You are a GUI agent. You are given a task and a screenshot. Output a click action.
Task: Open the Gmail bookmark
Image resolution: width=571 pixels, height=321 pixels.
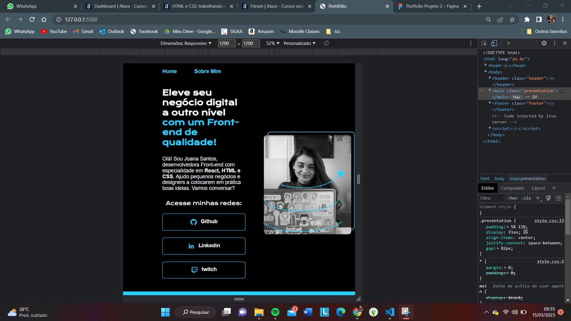pos(83,32)
